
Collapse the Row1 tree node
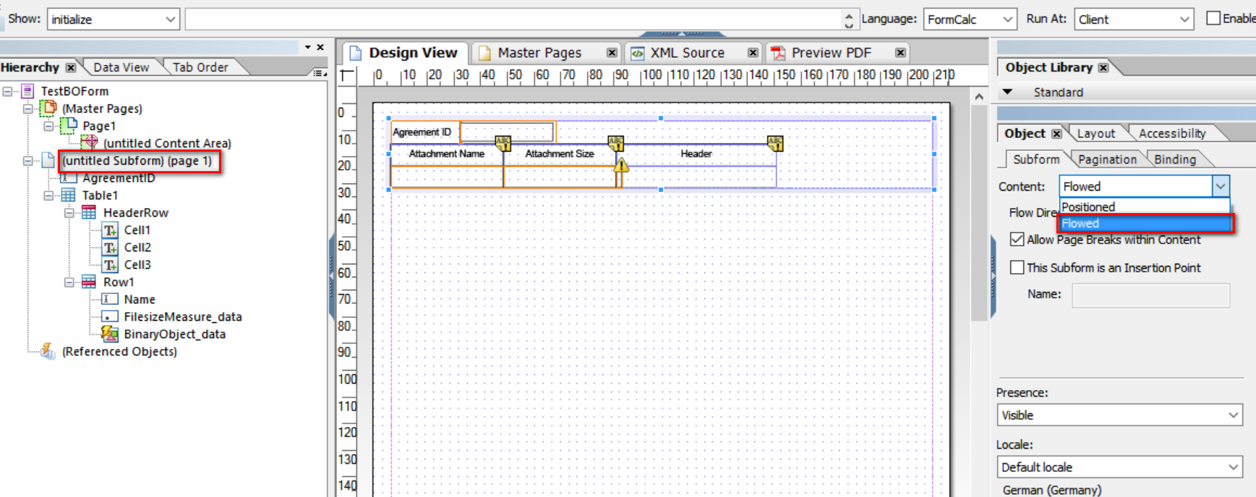69,282
